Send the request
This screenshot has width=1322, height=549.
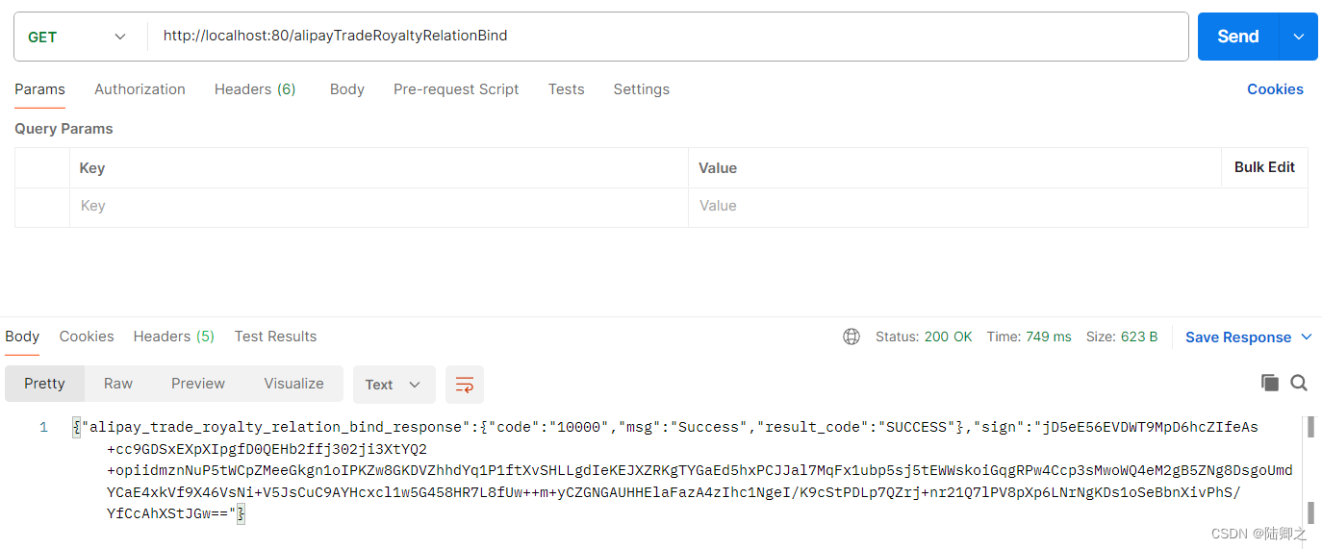point(1237,37)
